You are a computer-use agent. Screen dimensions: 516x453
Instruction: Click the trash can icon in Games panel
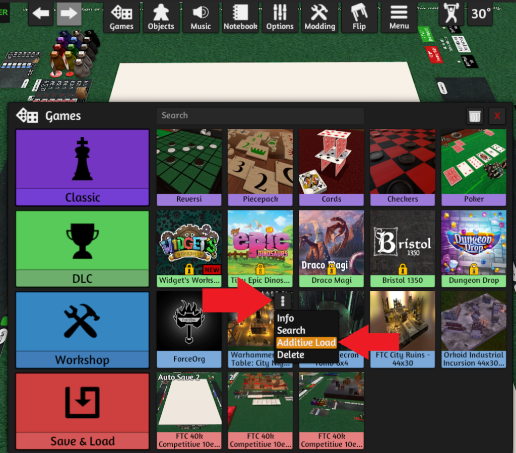tap(475, 116)
